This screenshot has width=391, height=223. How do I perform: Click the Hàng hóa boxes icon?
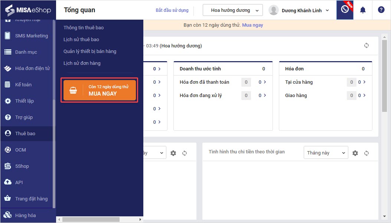coord(8,215)
